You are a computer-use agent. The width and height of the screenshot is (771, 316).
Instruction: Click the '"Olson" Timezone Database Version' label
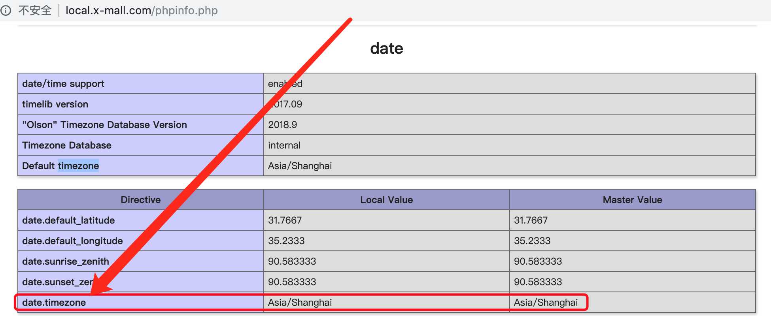[104, 125]
